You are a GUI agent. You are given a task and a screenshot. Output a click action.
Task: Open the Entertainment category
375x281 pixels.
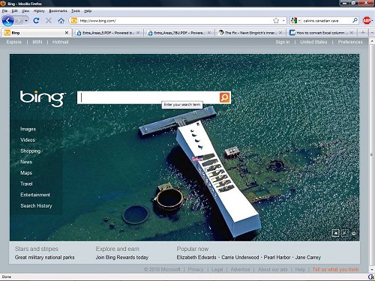pyautogui.click(x=35, y=195)
